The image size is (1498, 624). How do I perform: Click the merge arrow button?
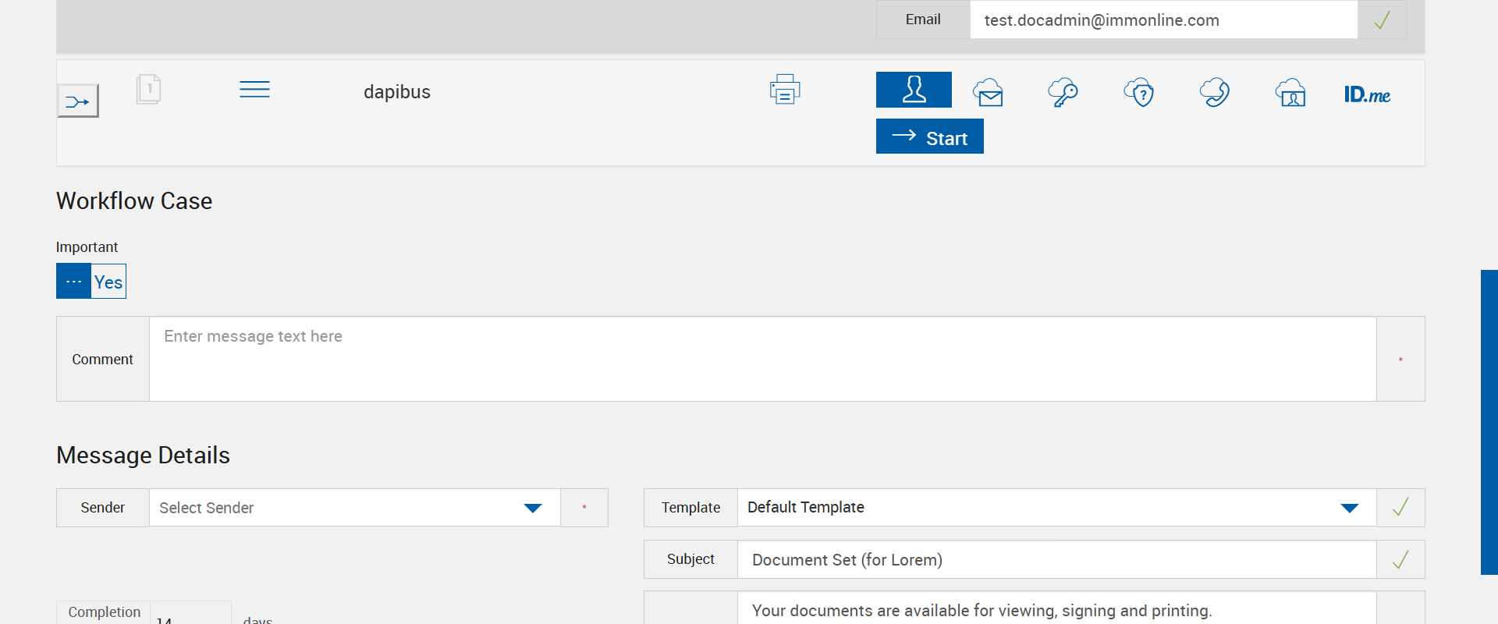[78, 101]
